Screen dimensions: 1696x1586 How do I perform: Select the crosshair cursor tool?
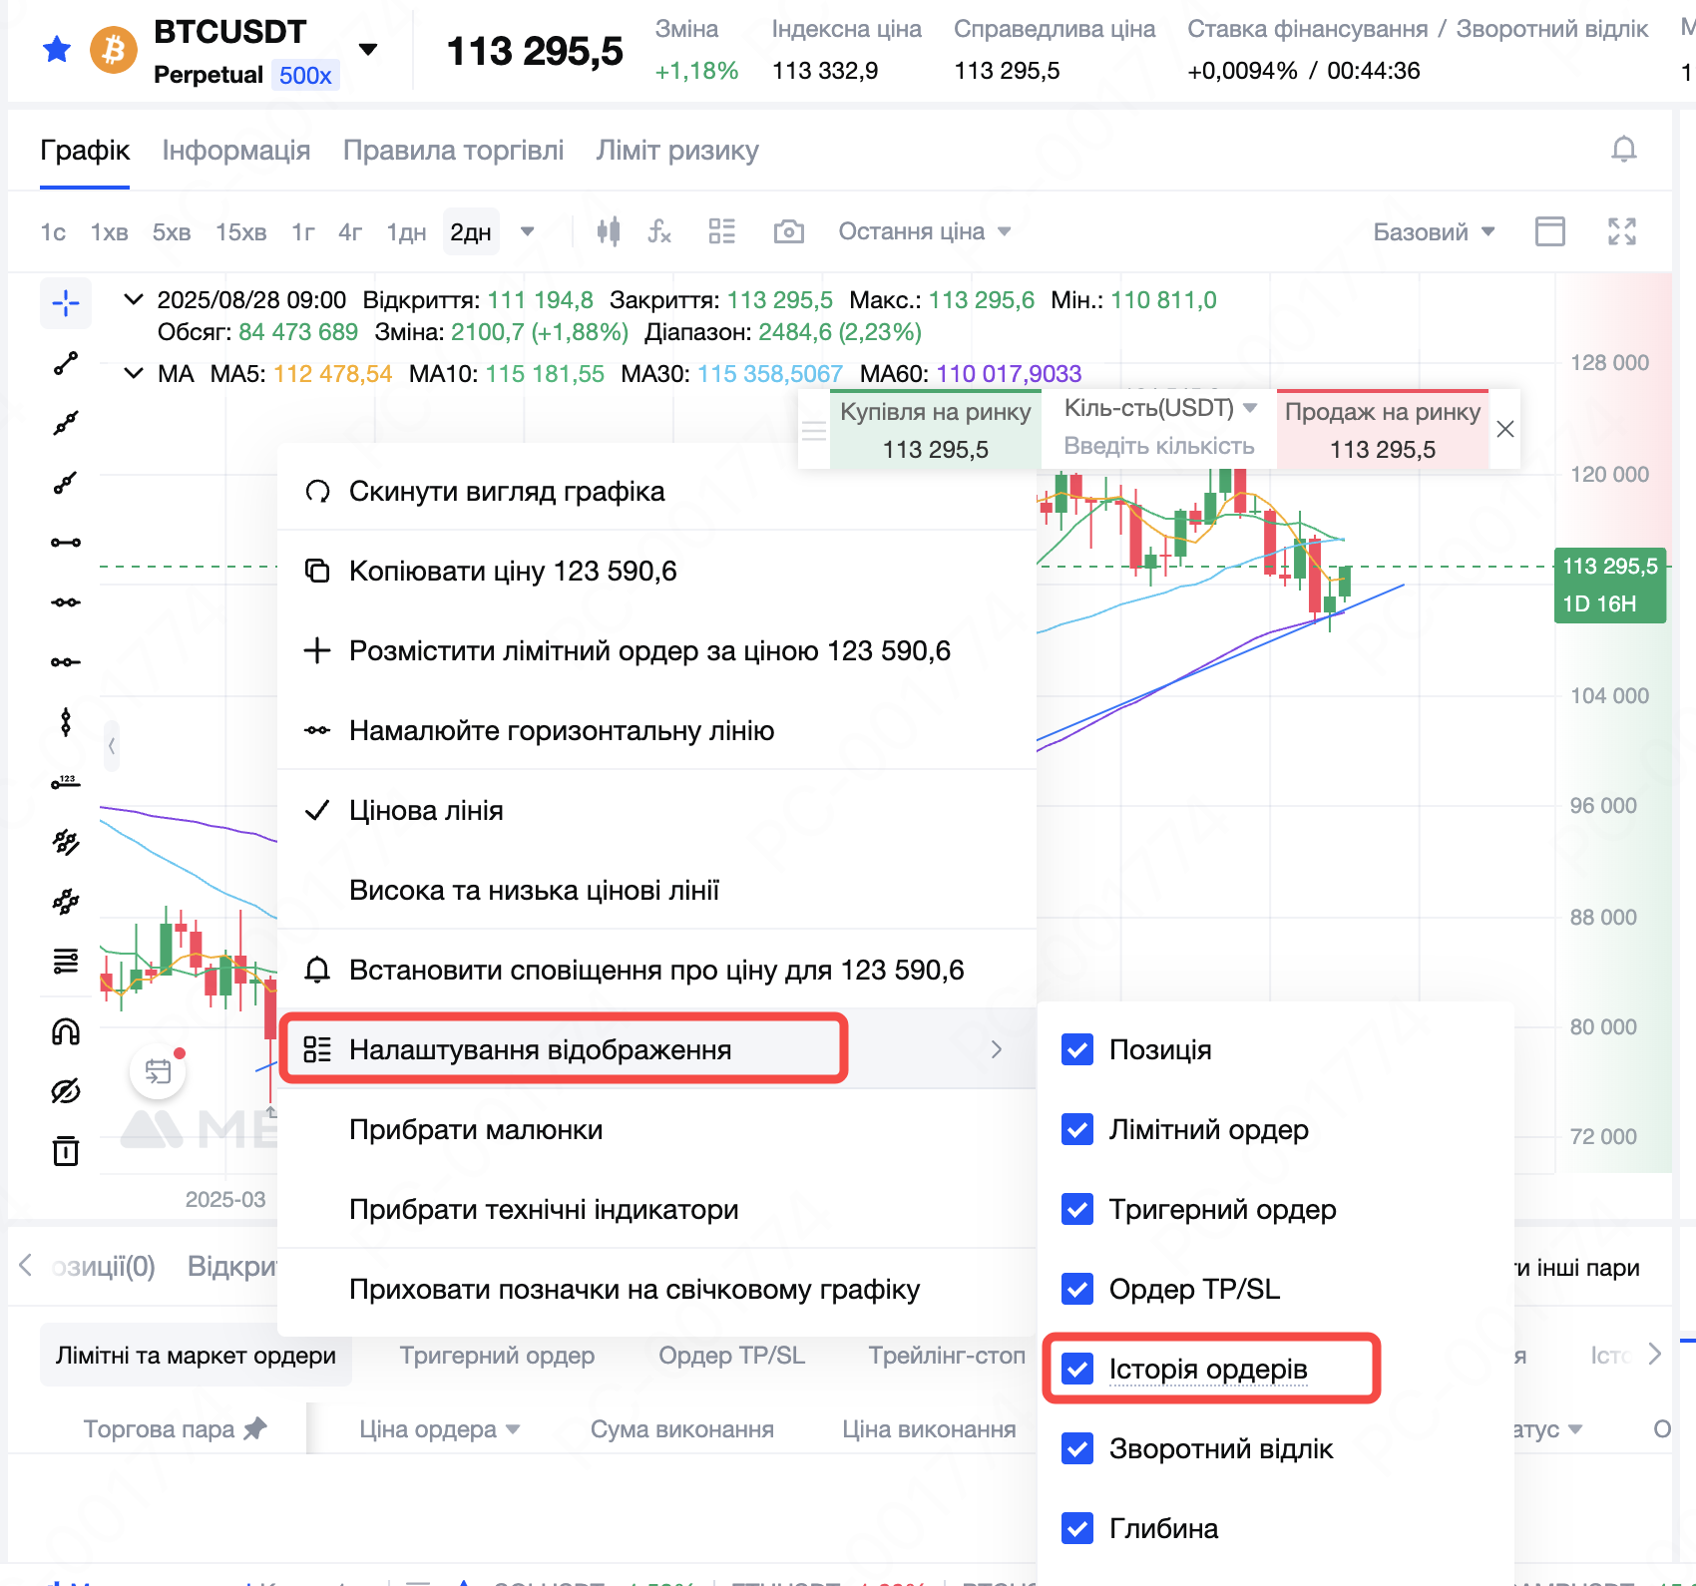tap(66, 303)
